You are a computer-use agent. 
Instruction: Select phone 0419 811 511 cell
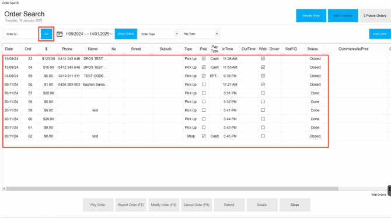(69, 76)
